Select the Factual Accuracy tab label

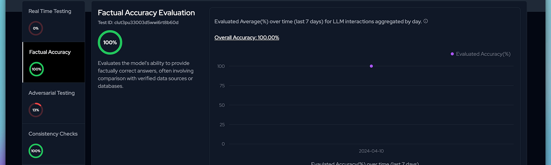(50, 52)
